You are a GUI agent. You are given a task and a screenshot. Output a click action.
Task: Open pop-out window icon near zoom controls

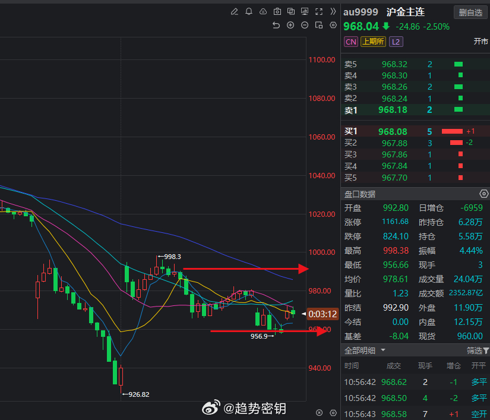319,26
